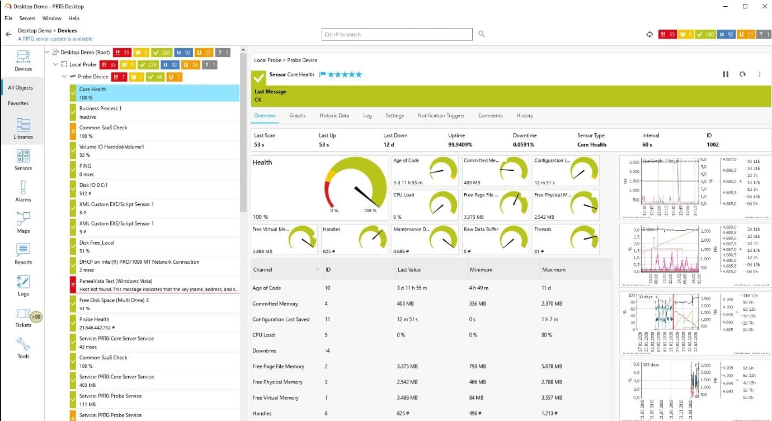Switch to the Notification Triggers tab
Viewport: 772px width, 421px height.
click(x=441, y=115)
